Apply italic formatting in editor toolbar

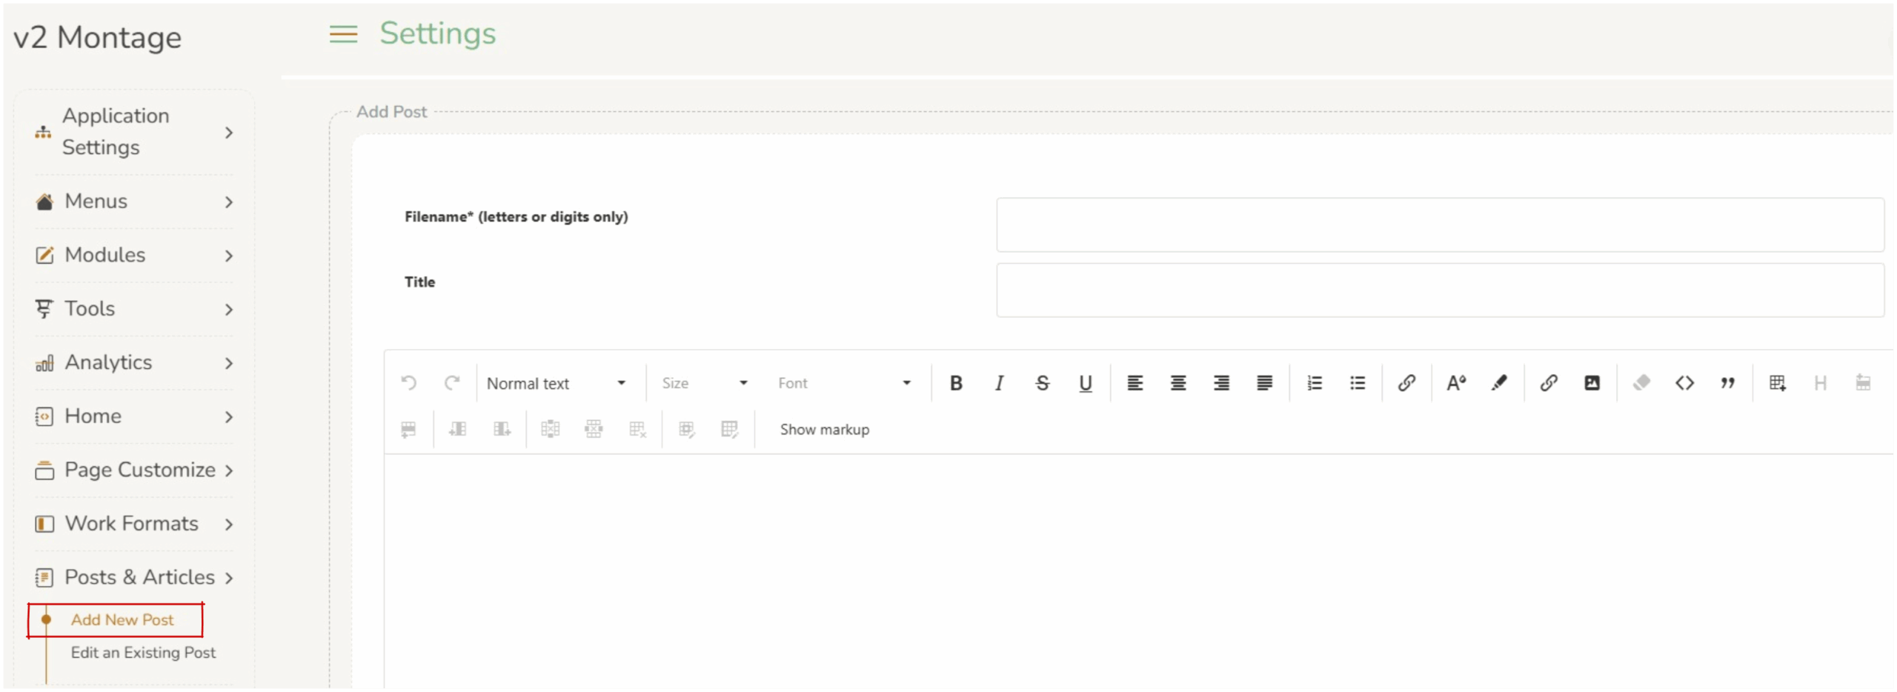[999, 383]
